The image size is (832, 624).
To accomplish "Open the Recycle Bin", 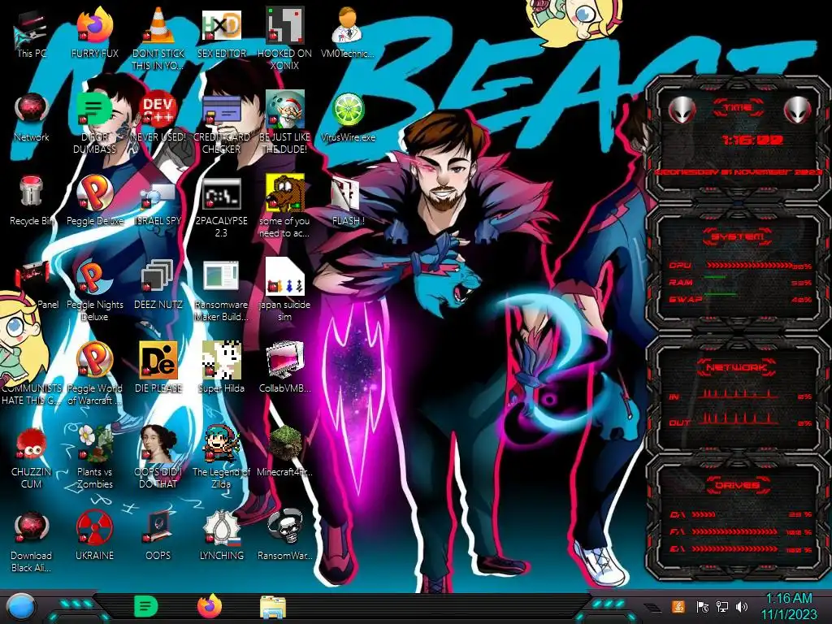I will pyautogui.click(x=32, y=201).
